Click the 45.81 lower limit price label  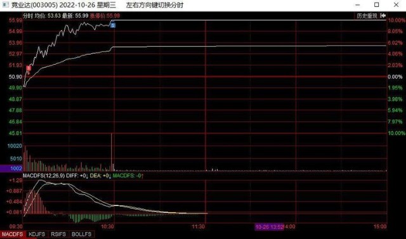point(15,133)
